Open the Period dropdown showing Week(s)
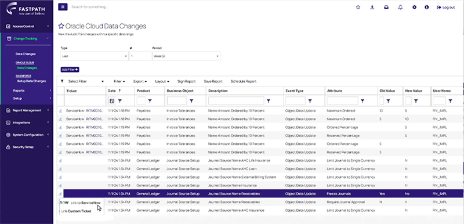The width and height of the screenshot is (464, 224). click(x=186, y=56)
